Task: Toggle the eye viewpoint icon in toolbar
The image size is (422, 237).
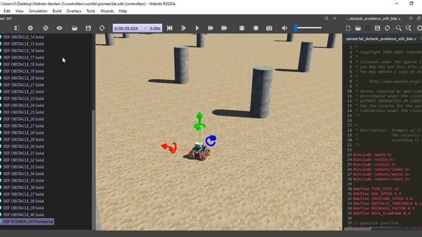Action: click(59, 28)
